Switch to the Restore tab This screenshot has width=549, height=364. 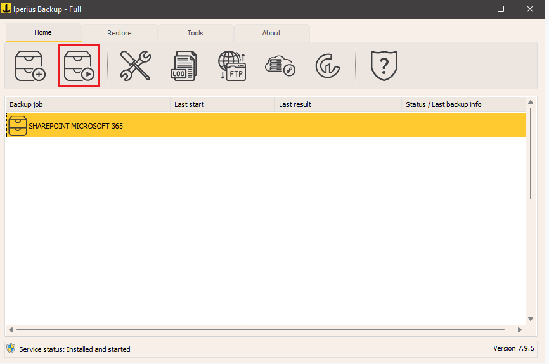point(119,33)
